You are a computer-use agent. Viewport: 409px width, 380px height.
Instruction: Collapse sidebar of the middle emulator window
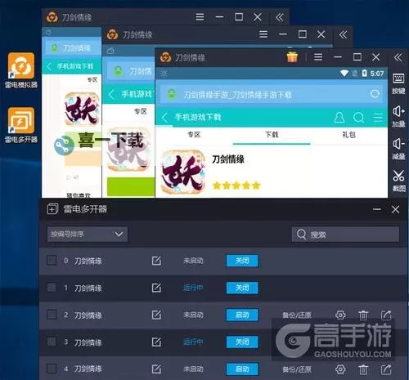[343, 34]
